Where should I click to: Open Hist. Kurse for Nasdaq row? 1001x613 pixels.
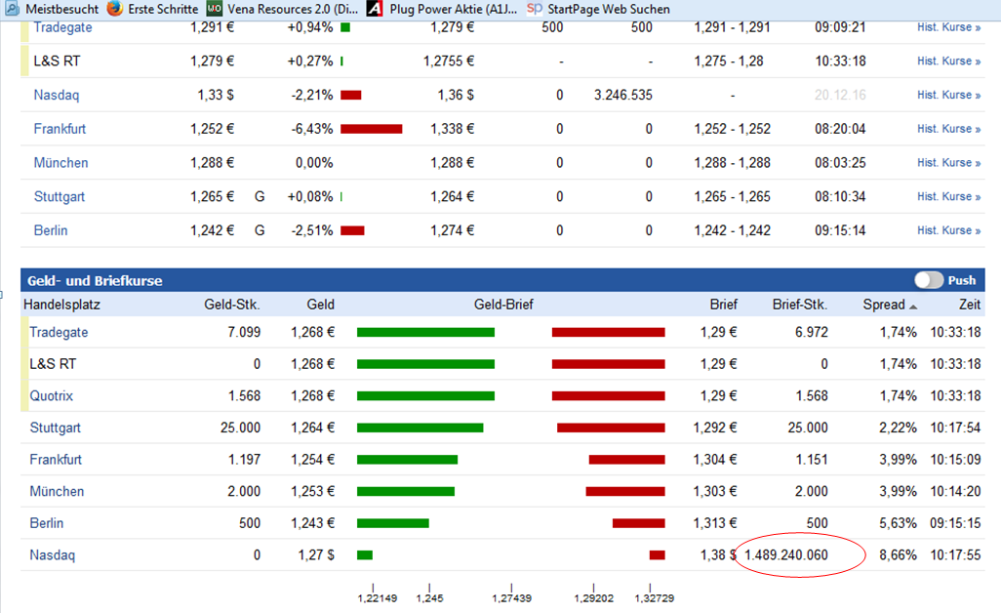click(948, 95)
